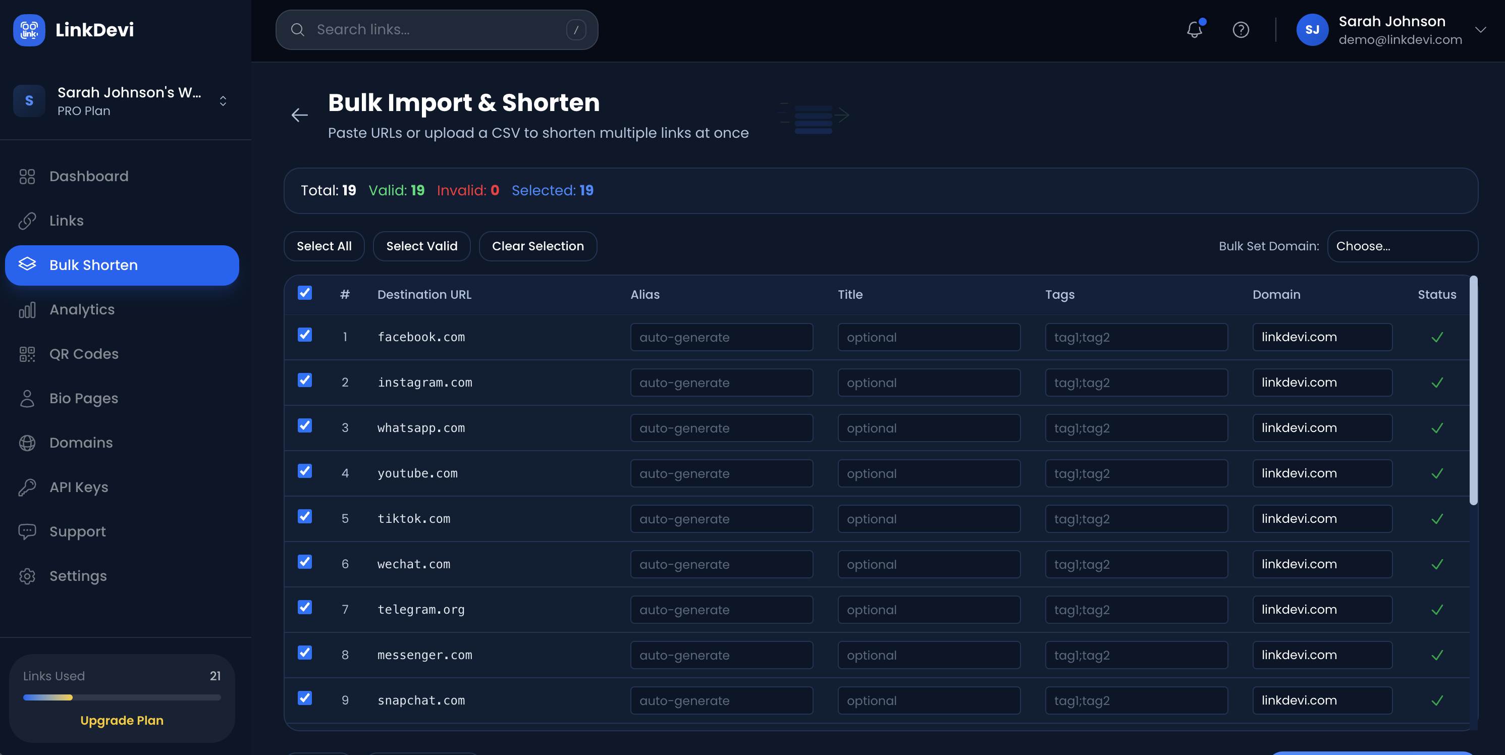1505x755 pixels.
Task: Click the Analytics bar chart icon
Action: [27, 310]
